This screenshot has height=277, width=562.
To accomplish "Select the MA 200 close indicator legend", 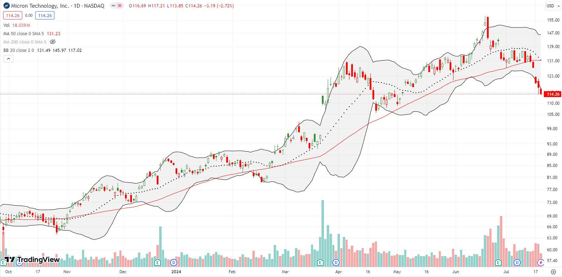I will [x=25, y=42].
